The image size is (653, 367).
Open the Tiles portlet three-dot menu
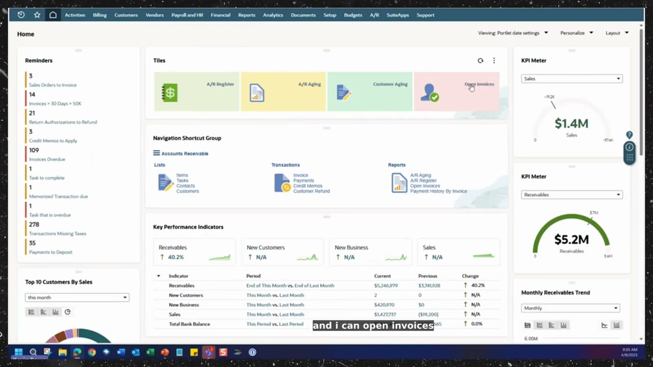point(494,61)
